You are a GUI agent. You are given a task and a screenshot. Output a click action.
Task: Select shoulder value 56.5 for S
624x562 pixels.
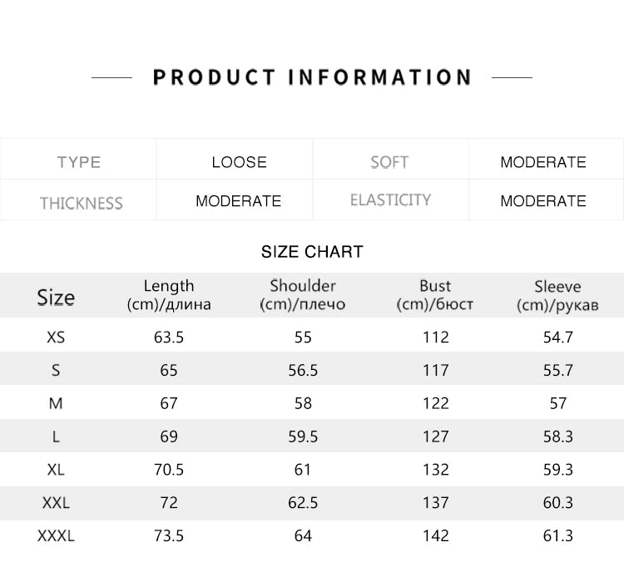303,371
